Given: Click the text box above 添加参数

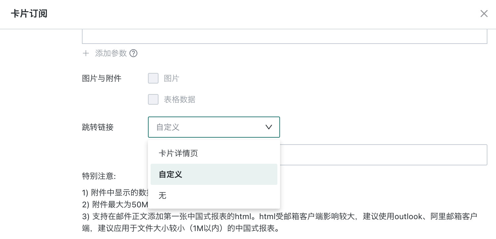Looking at the screenshot, I should pos(285,36).
